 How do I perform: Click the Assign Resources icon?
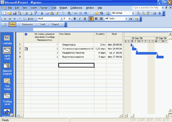[102, 13]
